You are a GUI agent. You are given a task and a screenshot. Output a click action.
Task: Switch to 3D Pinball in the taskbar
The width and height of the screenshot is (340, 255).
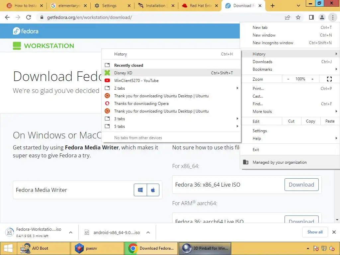(x=205, y=248)
